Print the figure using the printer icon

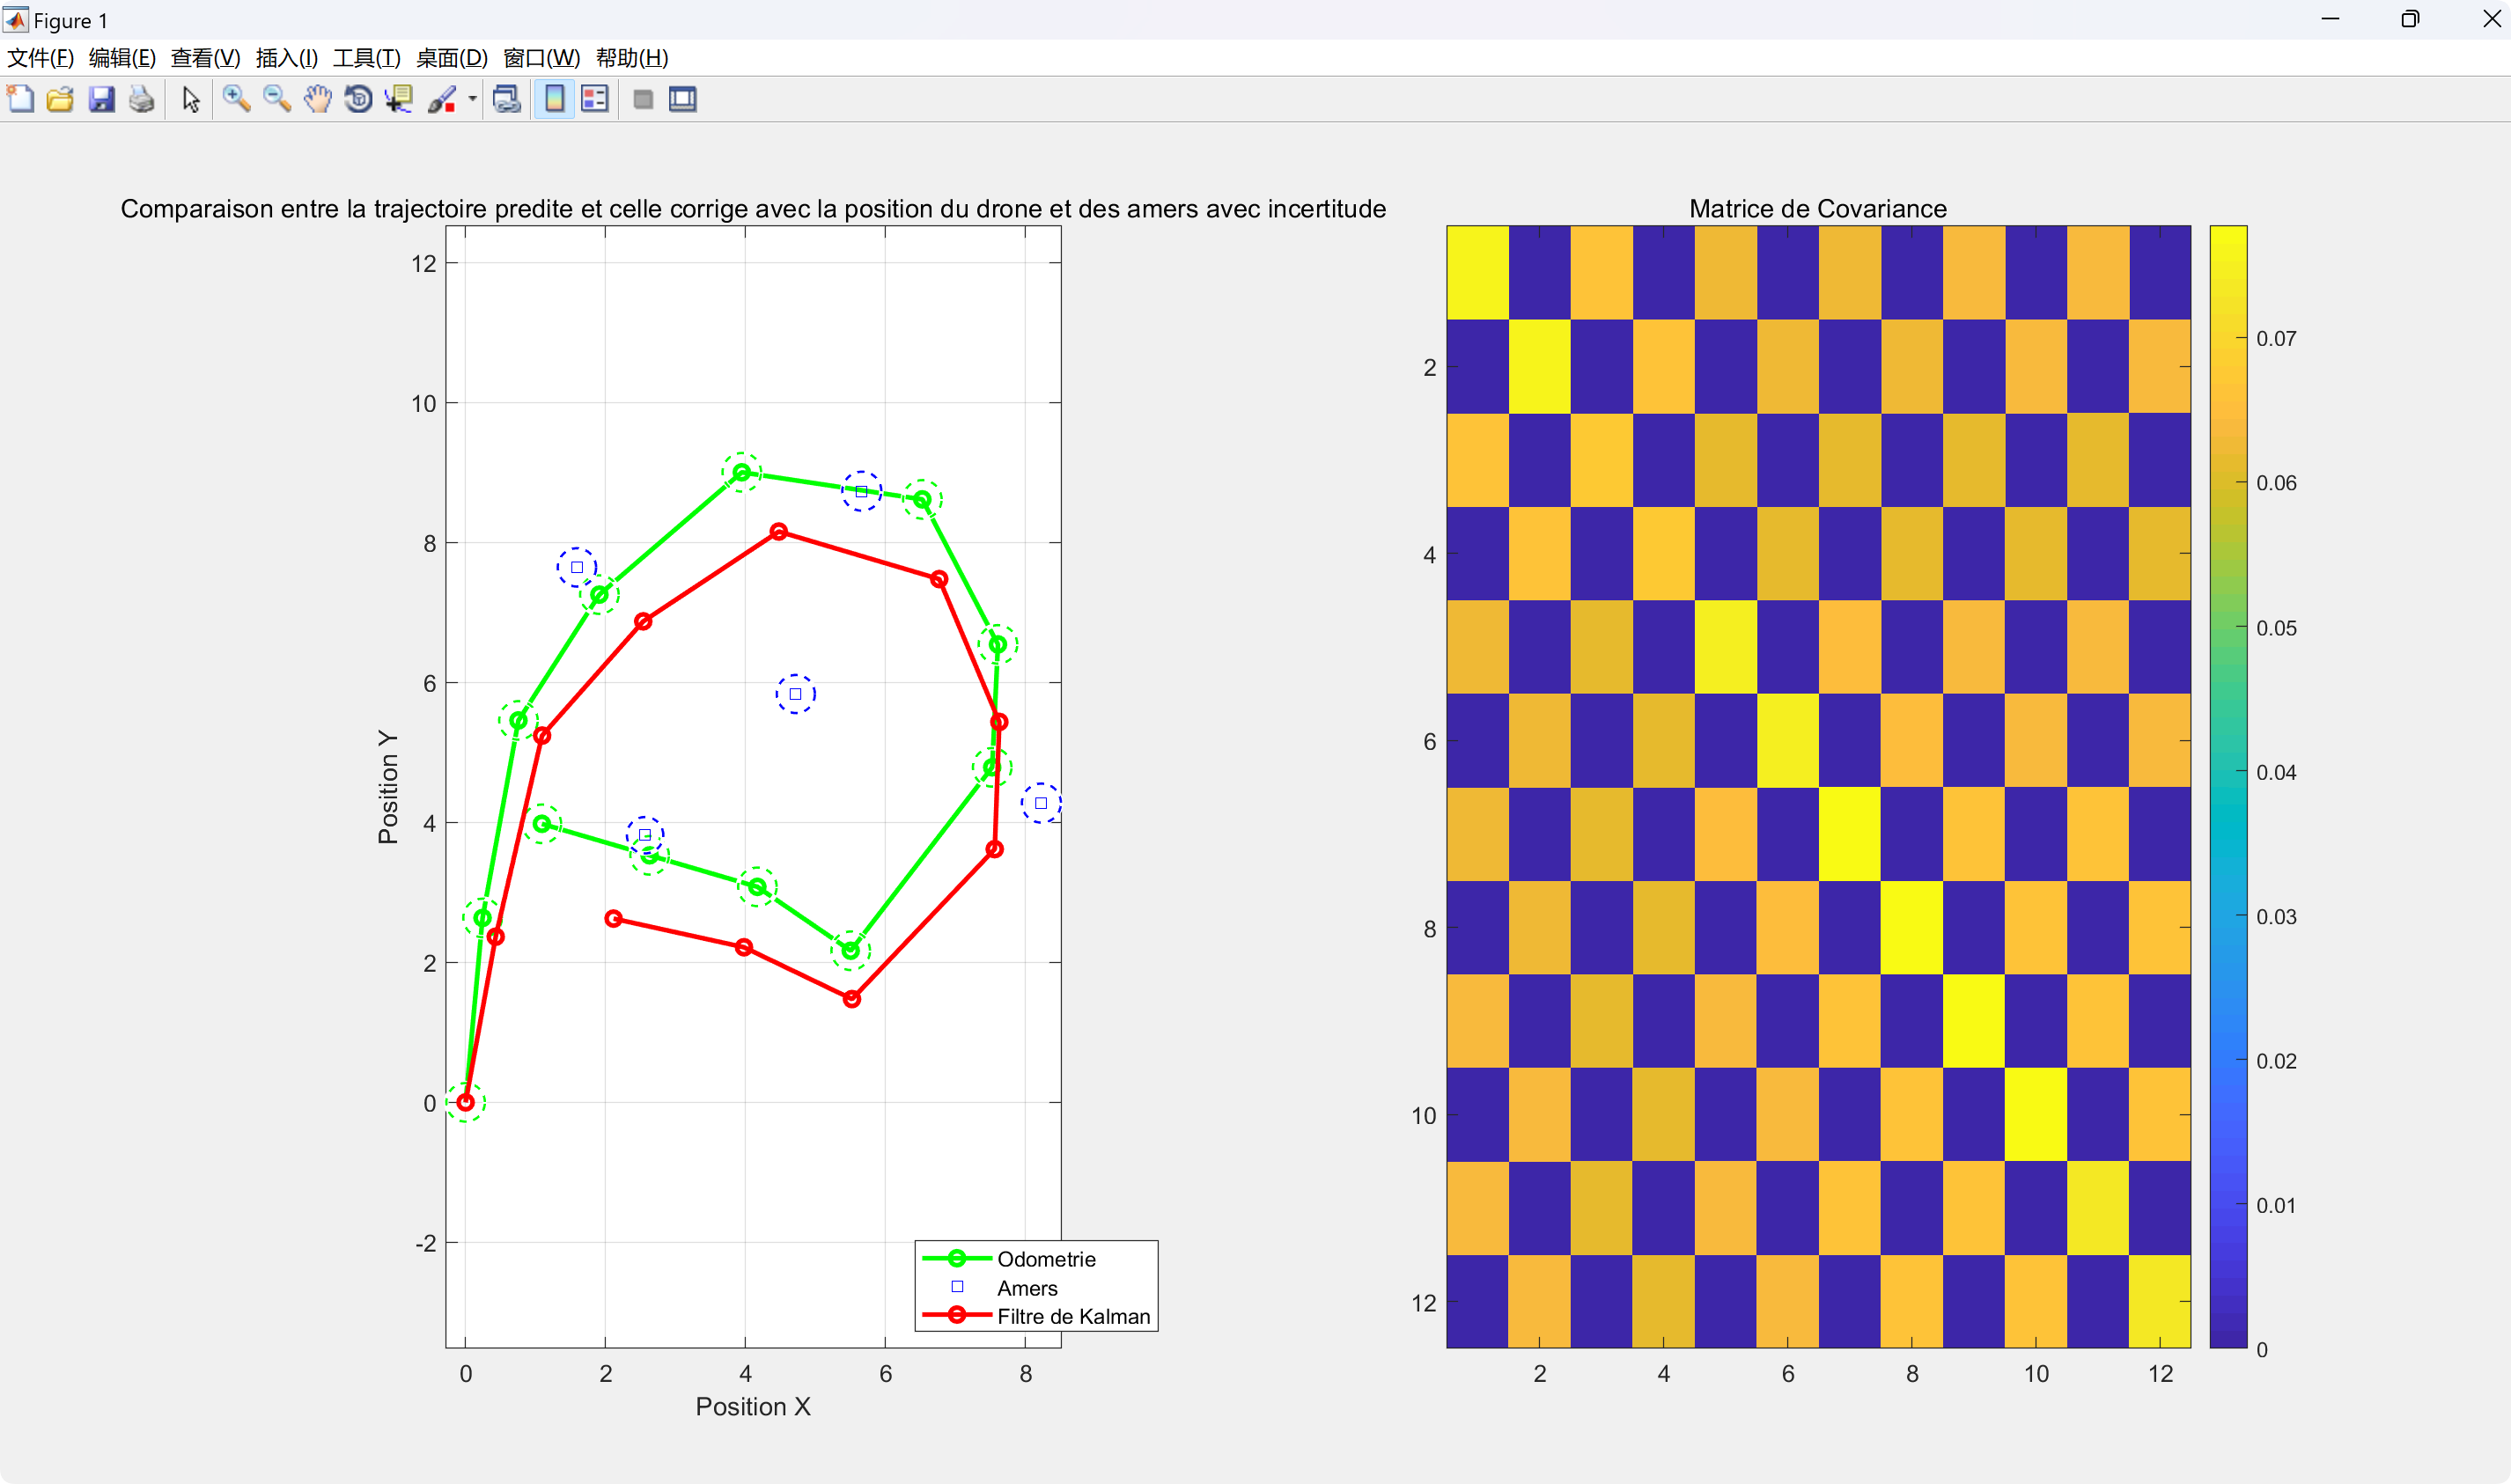pyautogui.click(x=142, y=99)
